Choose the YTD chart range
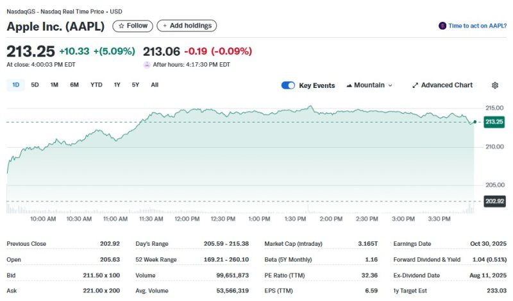The height and width of the screenshot is (301, 513). point(96,85)
